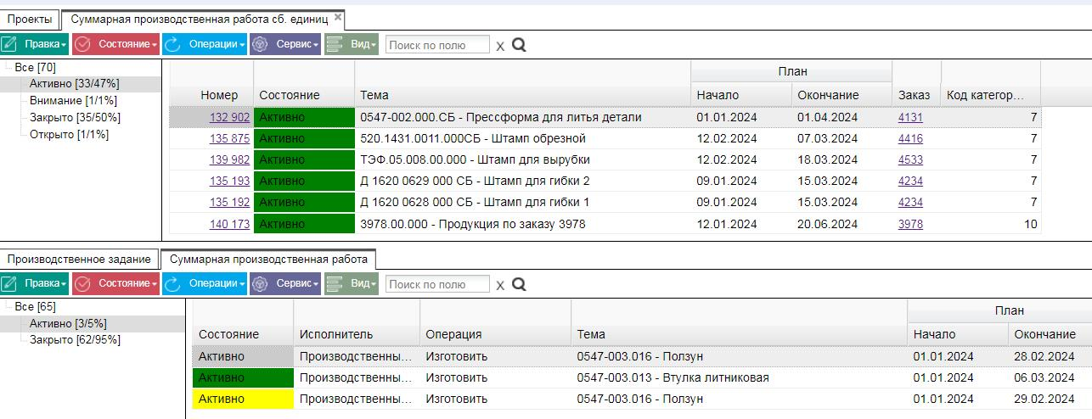
Task: Select the Внимание [1/1%] filter
Action: 73,101
